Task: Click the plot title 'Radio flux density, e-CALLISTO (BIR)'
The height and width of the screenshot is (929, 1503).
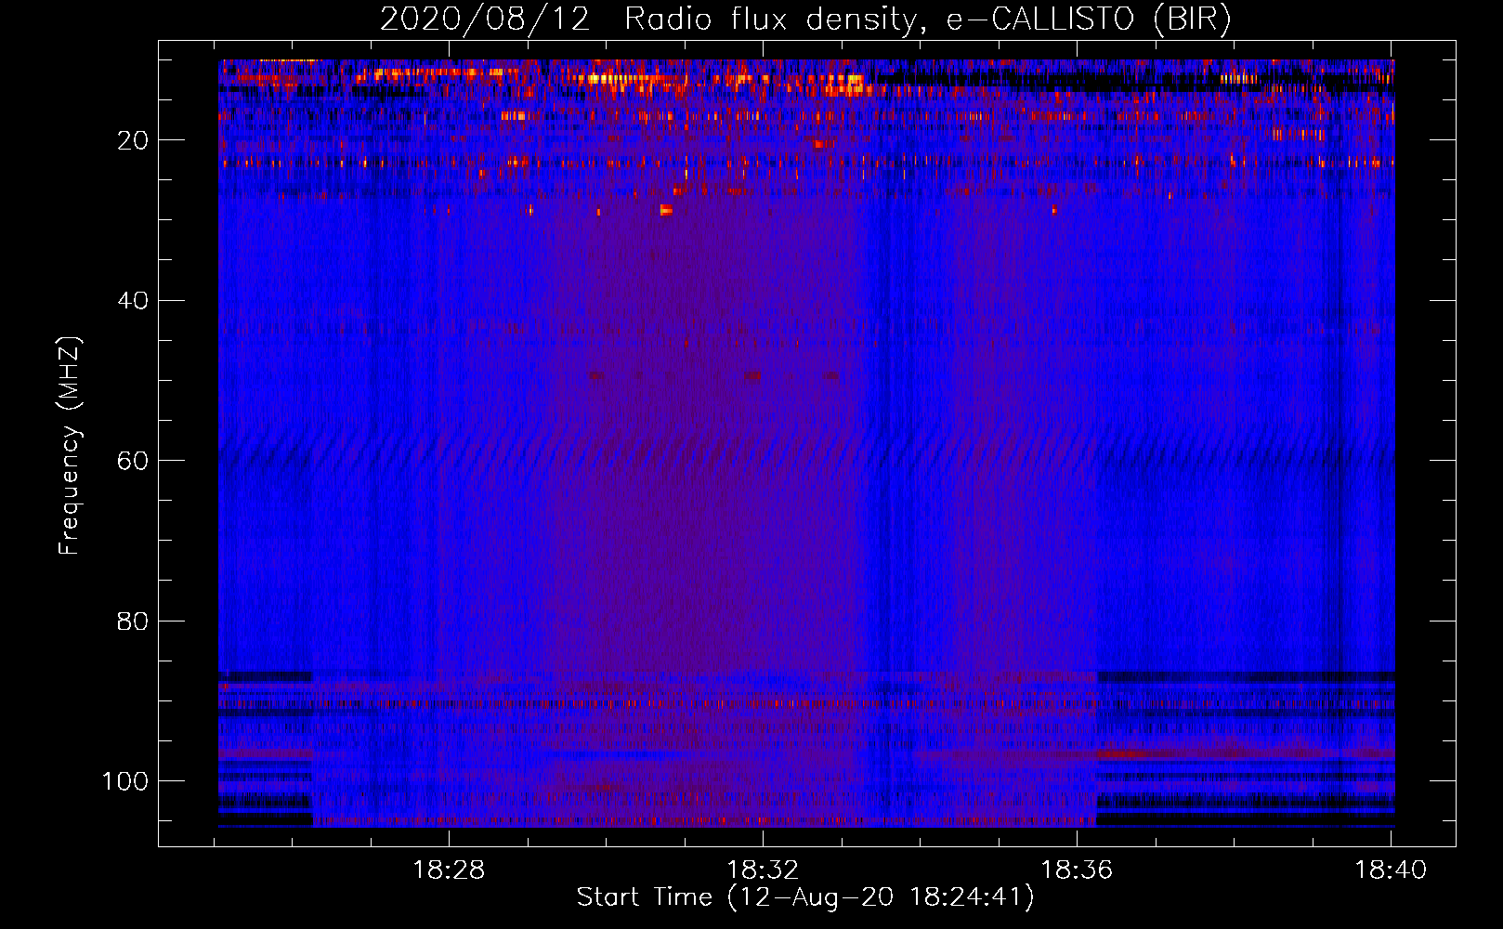Action: tap(927, 19)
